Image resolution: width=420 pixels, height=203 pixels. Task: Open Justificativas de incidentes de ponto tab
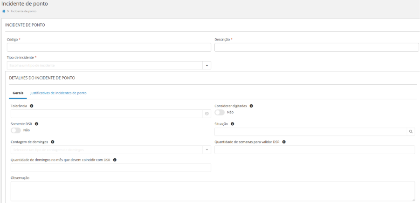point(58,93)
